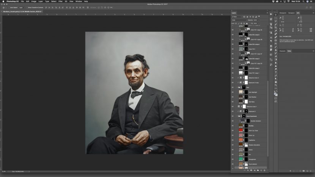The height and width of the screenshot is (177, 315).
Task: Click the Desaturate layer green swatch
Action: tap(241, 159)
